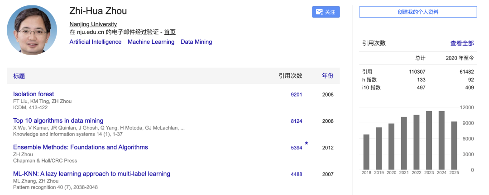The image size is (489, 195).
Task: Select the Machine Learning interest tag
Action: click(x=151, y=42)
